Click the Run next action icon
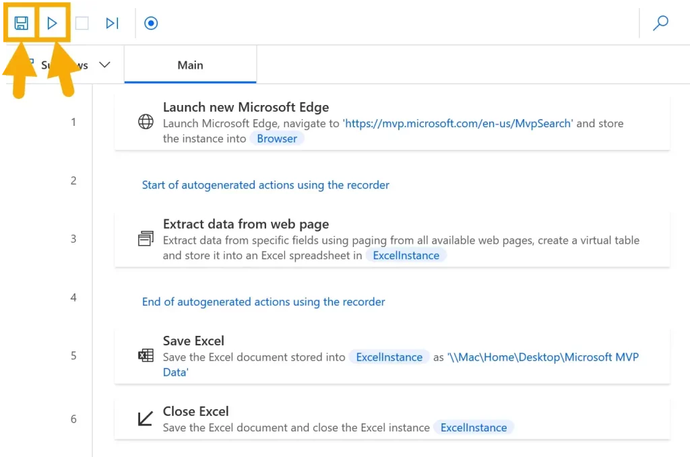690x457 pixels. [x=112, y=24]
